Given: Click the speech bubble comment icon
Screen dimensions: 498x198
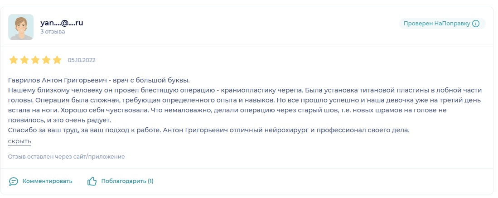Looking at the screenshot, I should pos(14,181).
